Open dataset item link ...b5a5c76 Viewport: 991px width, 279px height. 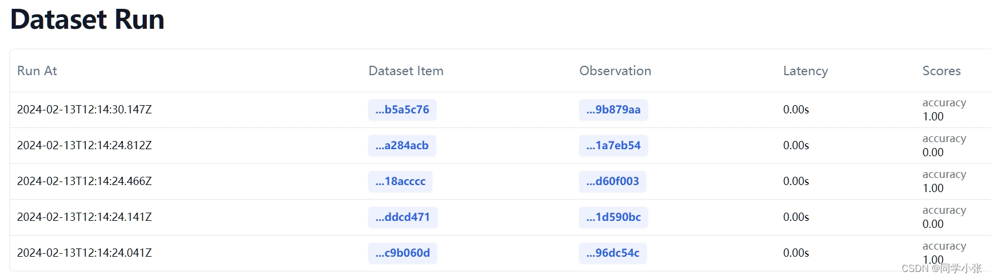[x=402, y=110]
